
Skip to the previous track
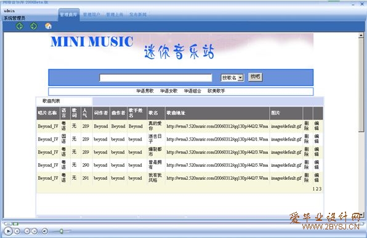[27, 231]
